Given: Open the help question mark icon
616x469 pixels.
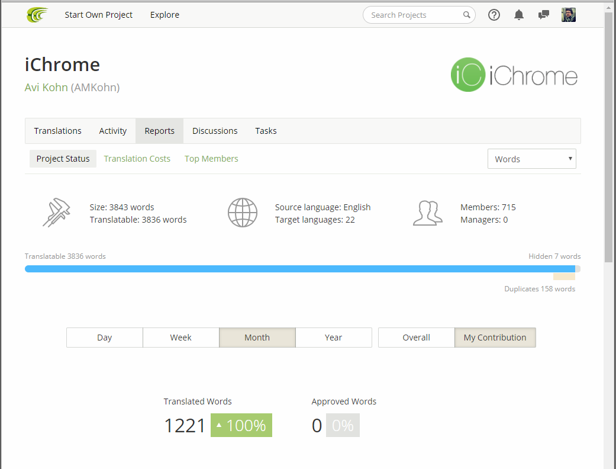Looking at the screenshot, I should (494, 15).
